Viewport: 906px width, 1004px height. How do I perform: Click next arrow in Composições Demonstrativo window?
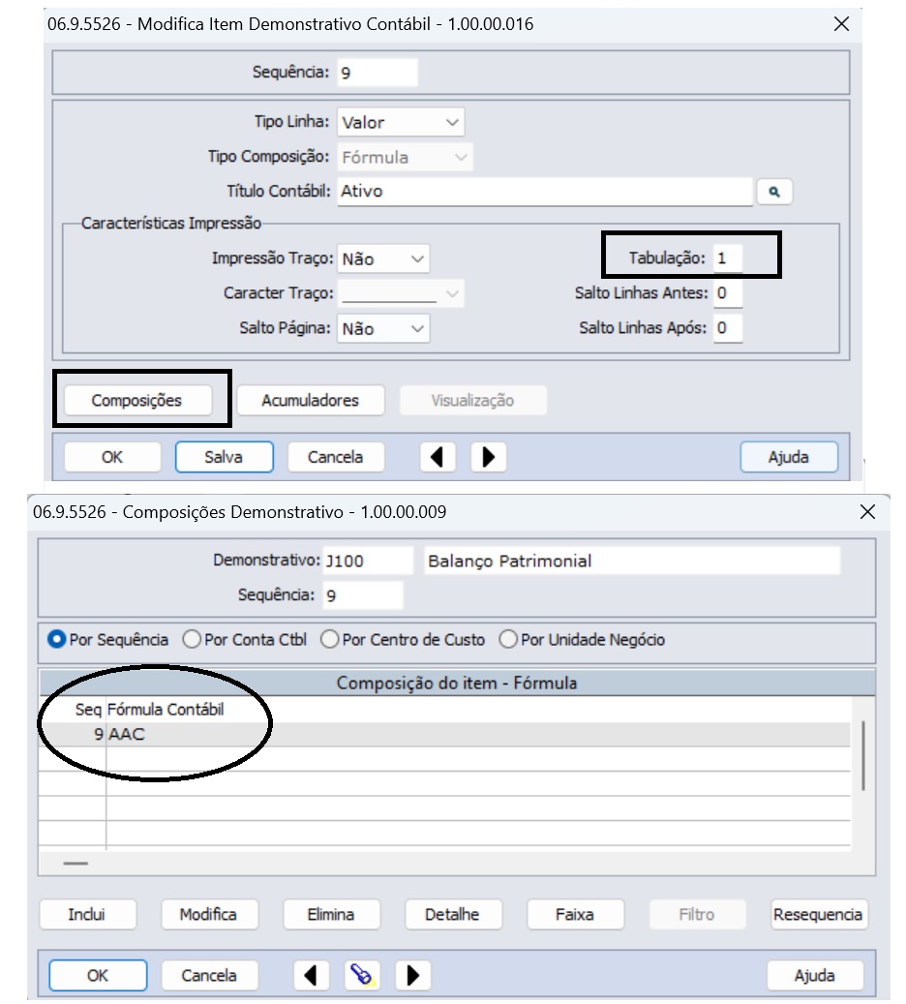click(x=413, y=975)
